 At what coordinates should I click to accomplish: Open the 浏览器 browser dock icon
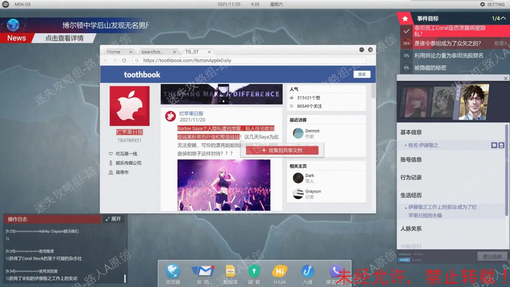(x=173, y=271)
